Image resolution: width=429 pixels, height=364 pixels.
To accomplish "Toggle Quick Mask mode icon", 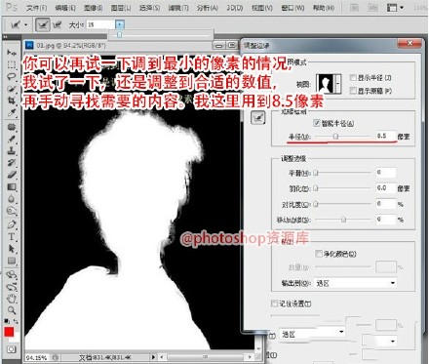I will (12, 349).
